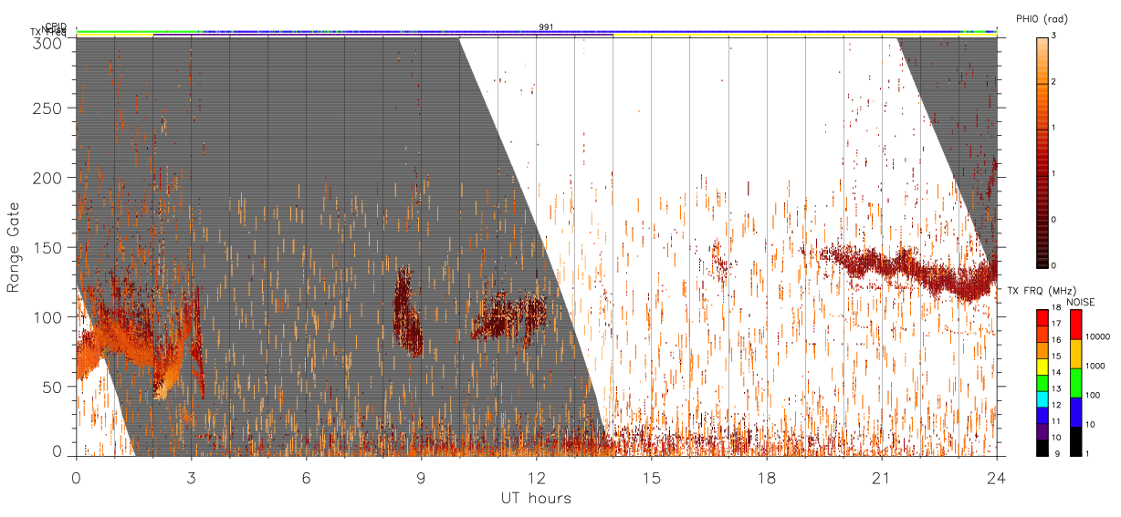Click the 100 label on Range Gate axis
This screenshot has height=517, width=1121.
click(48, 316)
